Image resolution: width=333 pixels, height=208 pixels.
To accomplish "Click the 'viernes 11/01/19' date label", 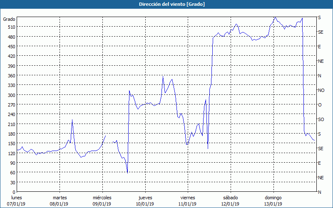I will coord(188,201).
